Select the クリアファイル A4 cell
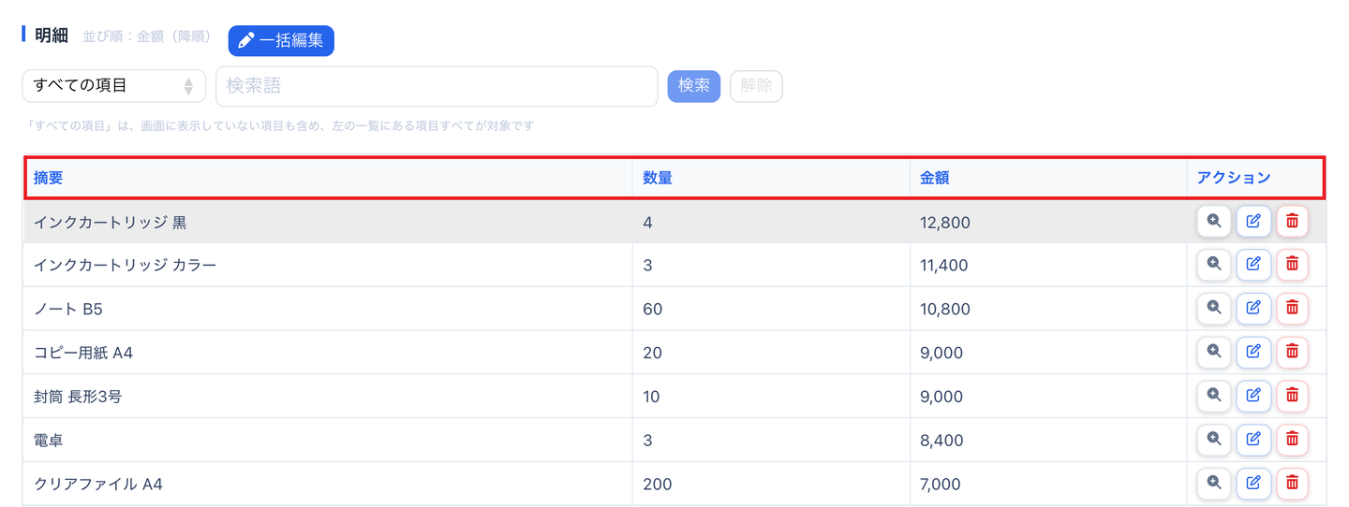 tap(328, 484)
